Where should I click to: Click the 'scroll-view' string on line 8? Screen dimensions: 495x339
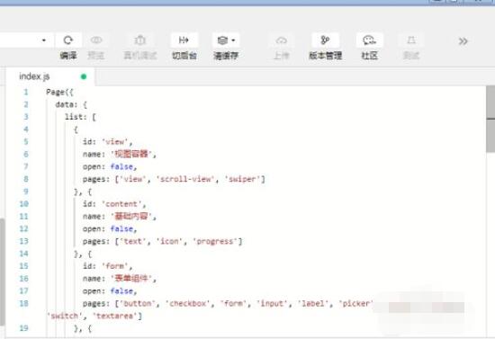[x=185, y=179]
